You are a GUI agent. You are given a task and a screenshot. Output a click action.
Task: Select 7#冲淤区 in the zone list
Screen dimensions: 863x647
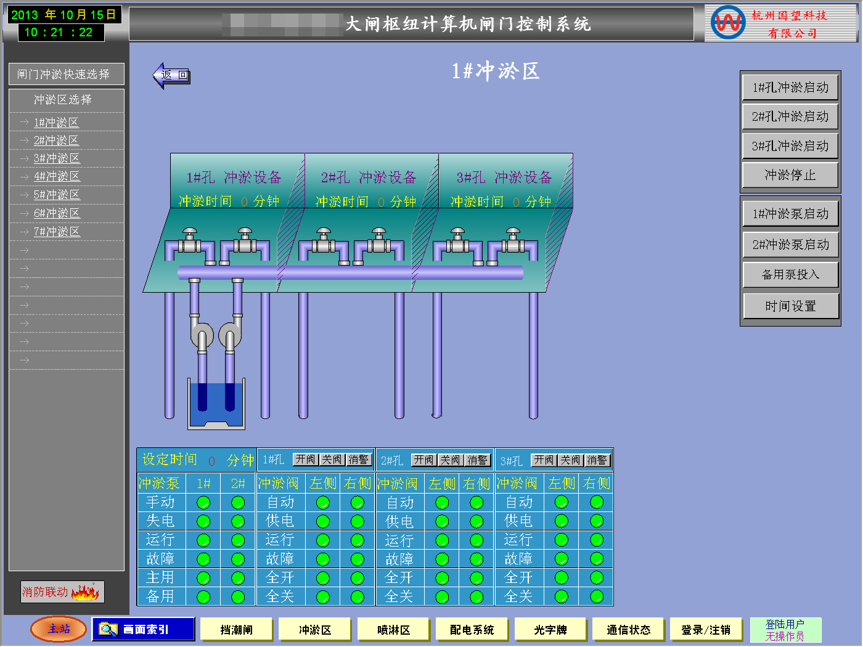coord(57,232)
